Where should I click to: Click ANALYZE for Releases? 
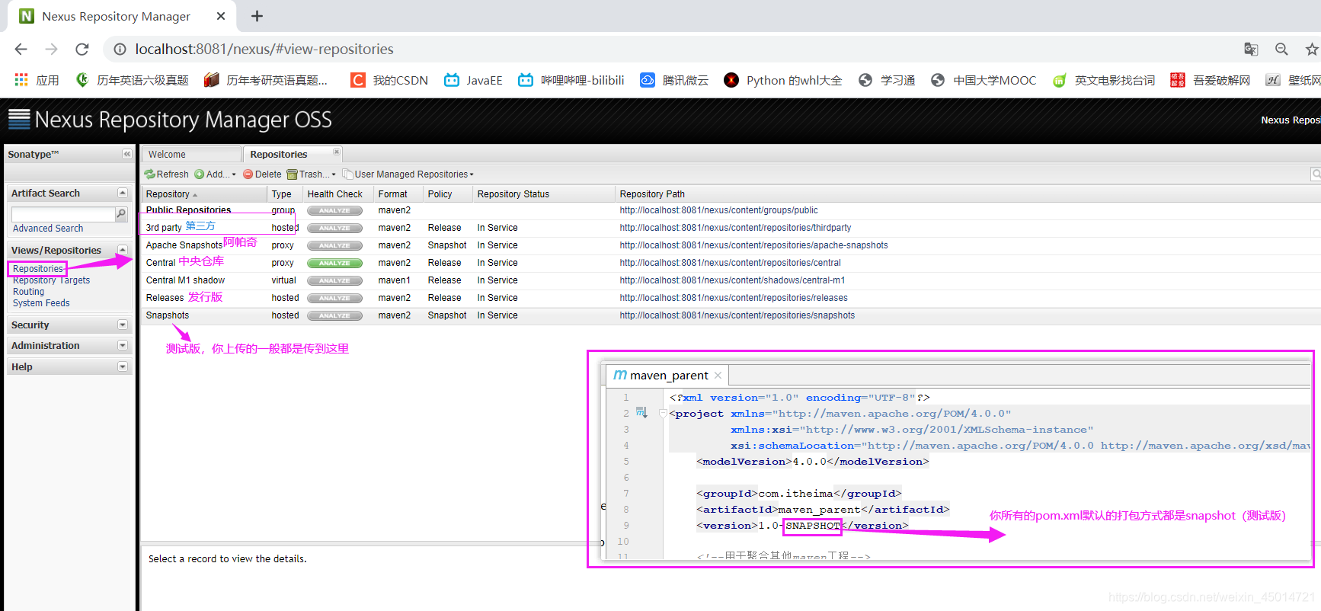(334, 298)
